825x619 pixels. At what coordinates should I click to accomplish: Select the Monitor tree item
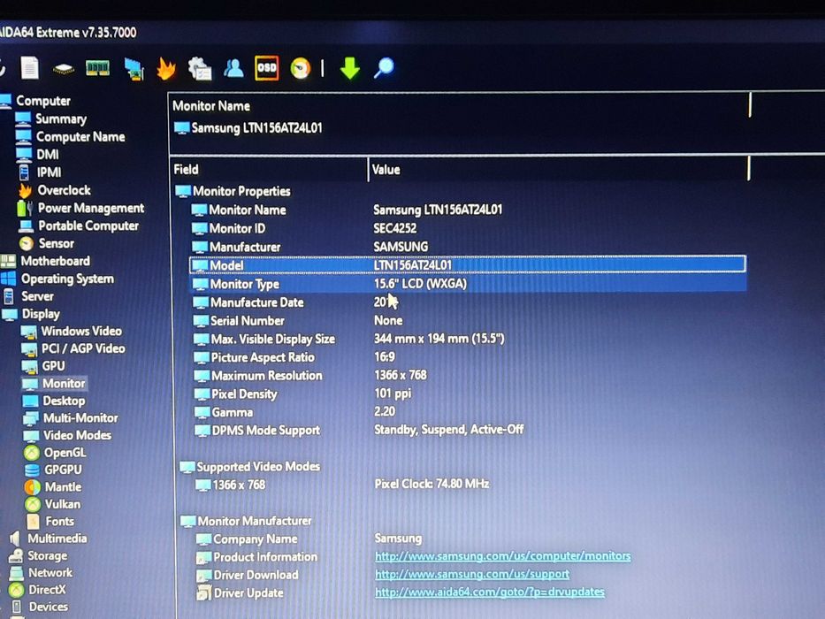[54, 383]
